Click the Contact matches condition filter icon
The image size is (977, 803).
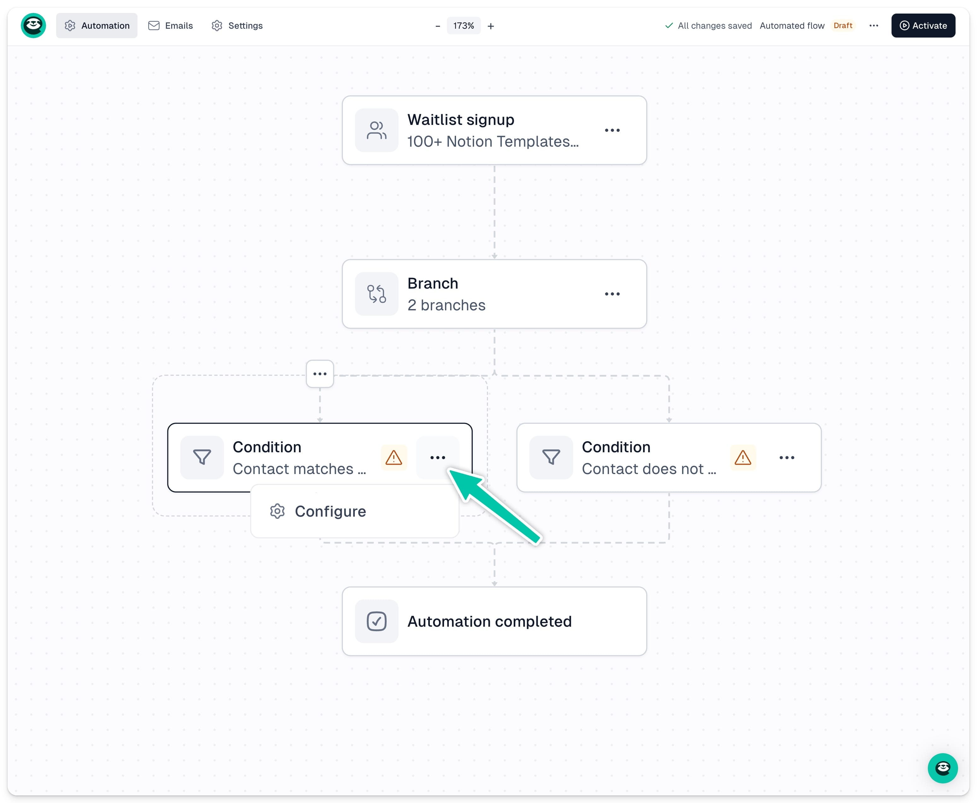[x=202, y=457]
